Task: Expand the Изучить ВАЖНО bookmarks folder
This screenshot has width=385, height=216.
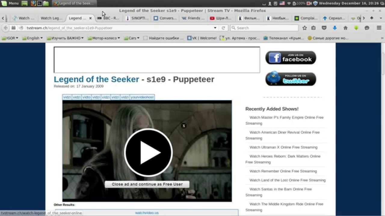Action: click(x=65, y=38)
